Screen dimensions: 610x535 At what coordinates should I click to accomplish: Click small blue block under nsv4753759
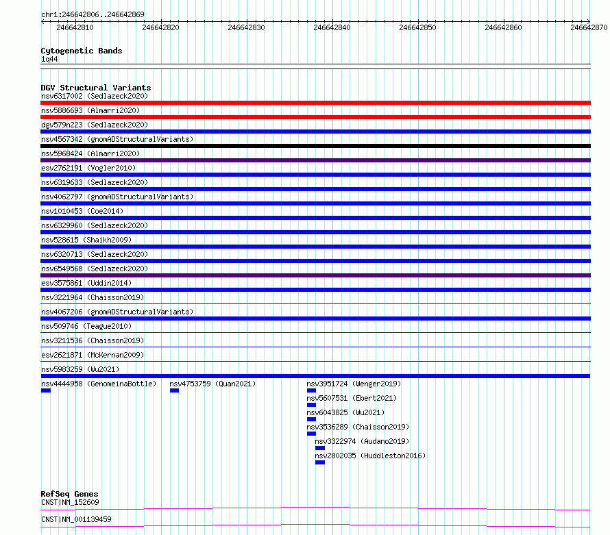point(174,390)
